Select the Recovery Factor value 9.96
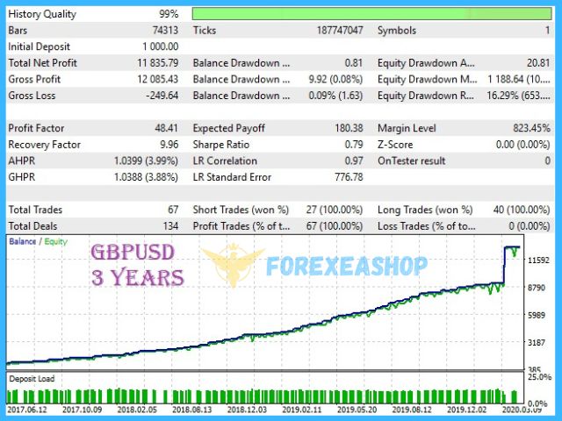The width and height of the screenshot is (562, 421). [169, 145]
